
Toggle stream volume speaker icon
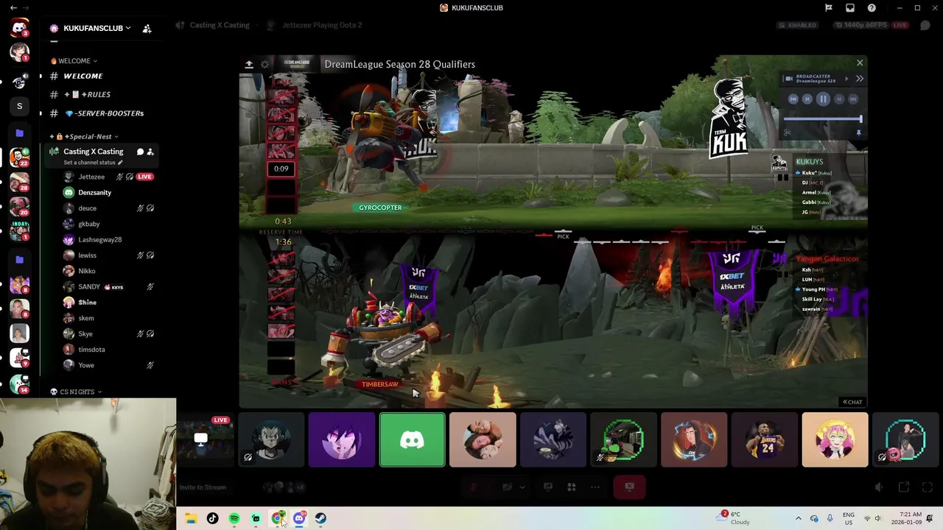879,487
